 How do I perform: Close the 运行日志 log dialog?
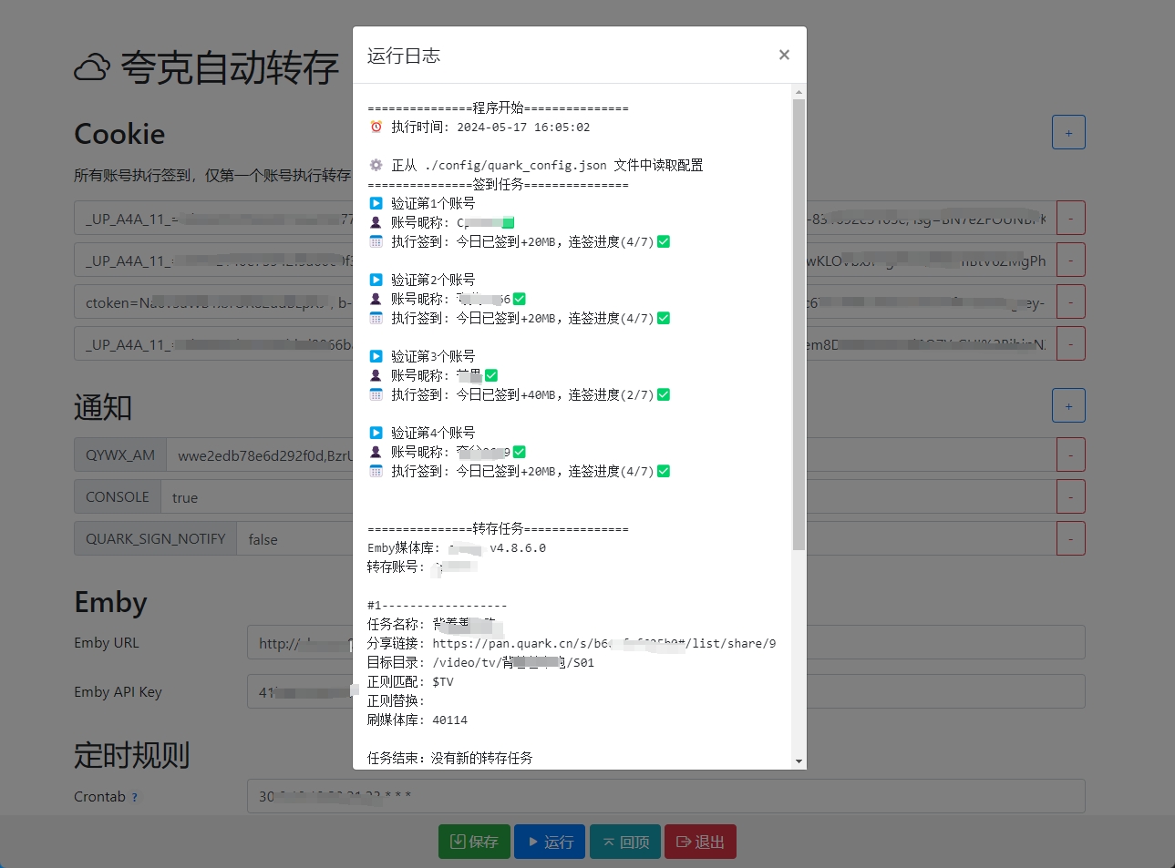coord(783,54)
